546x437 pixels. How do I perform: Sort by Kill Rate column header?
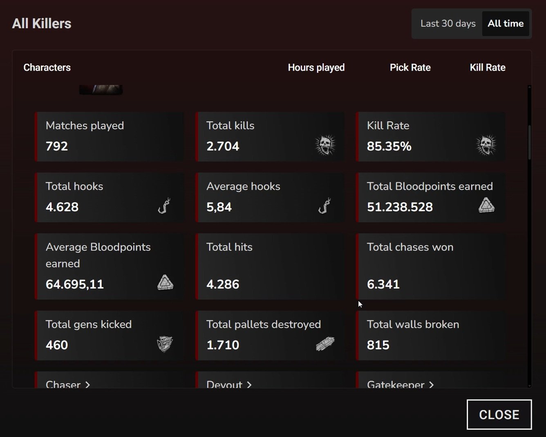pos(488,67)
